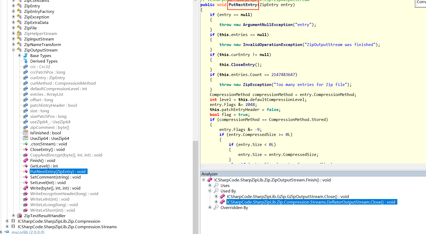Select GetLevel() : int method
The image size is (426, 234).
click(x=44, y=166)
